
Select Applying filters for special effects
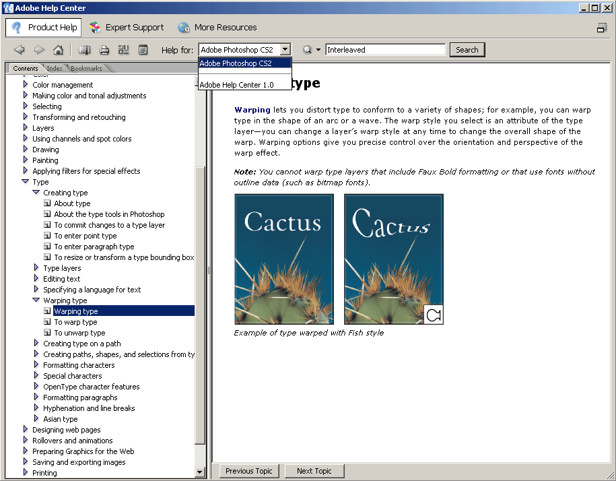pyautogui.click(x=86, y=171)
